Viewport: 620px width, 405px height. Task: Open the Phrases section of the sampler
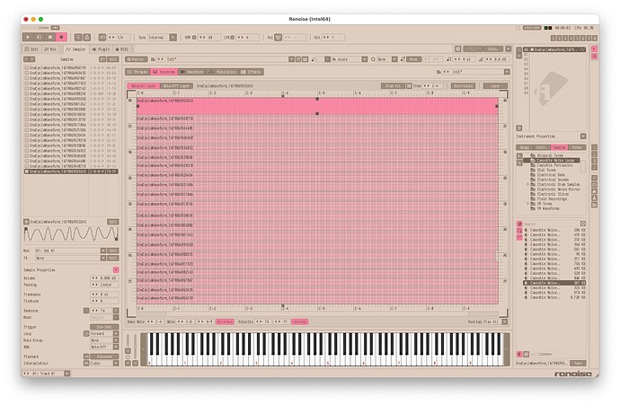click(137, 72)
